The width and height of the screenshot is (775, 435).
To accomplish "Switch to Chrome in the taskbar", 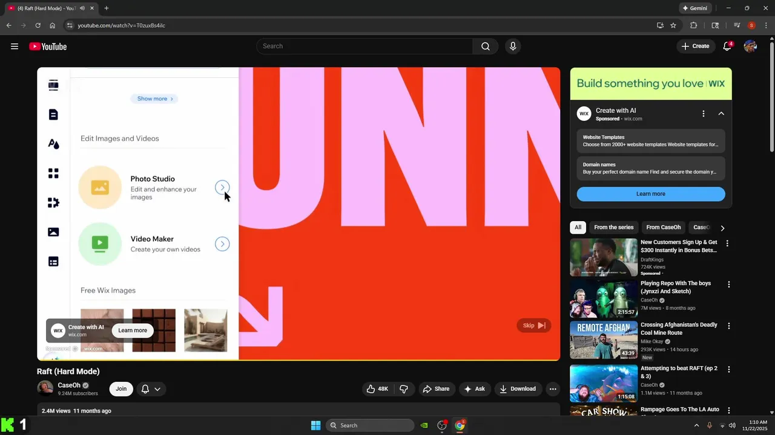I will point(460,425).
